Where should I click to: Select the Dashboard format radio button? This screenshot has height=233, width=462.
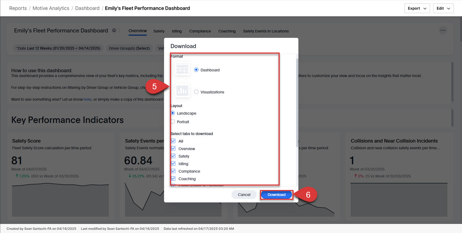[x=196, y=70]
